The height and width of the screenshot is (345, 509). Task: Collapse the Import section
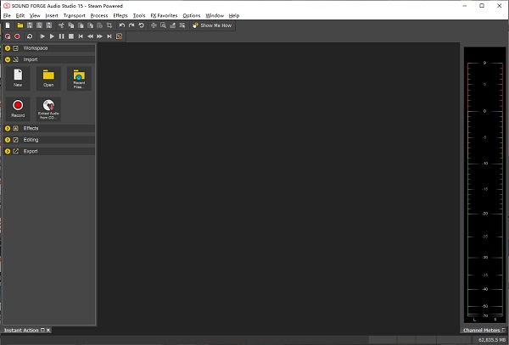pos(8,59)
